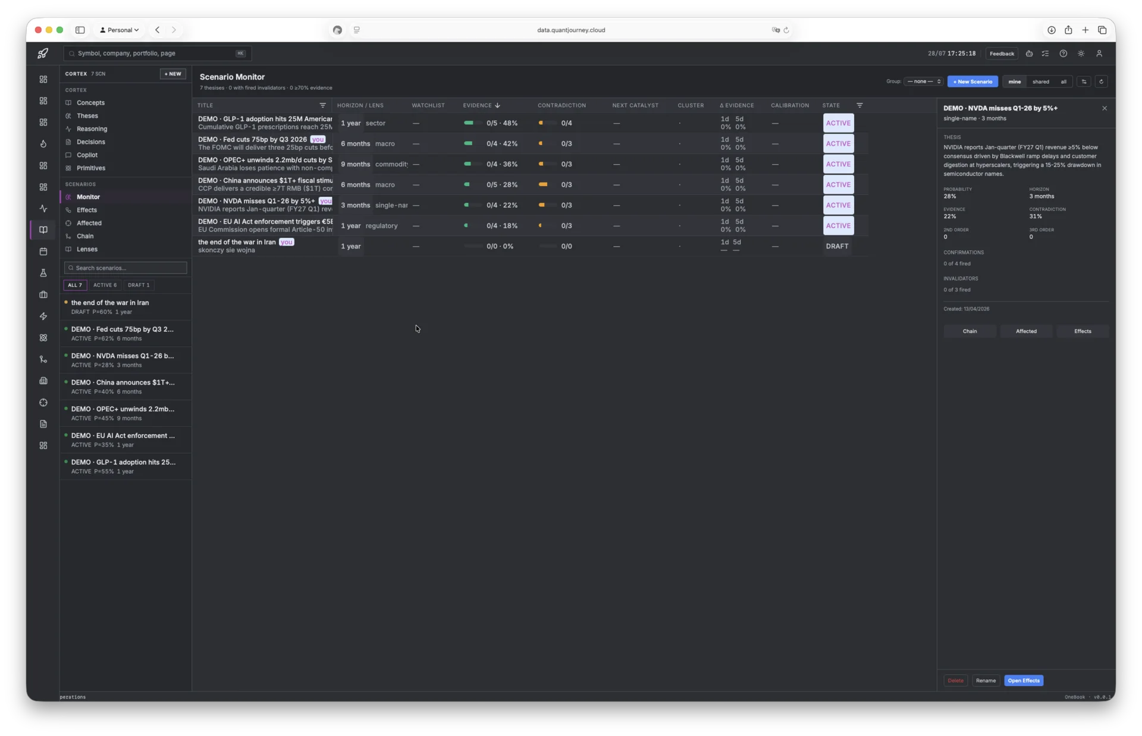Click the Feedback button
This screenshot has height=736, width=1142.
[x=1002, y=54]
